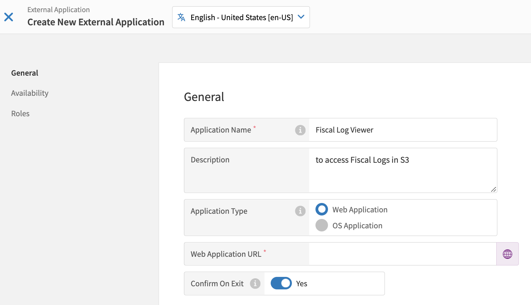Show info for Application Type
The height and width of the screenshot is (305, 531).
300,211
